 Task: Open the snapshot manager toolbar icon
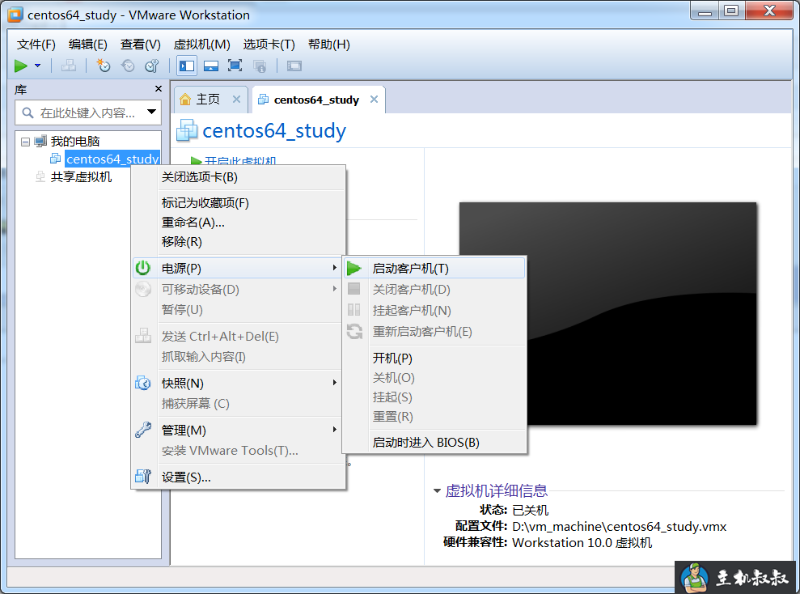[152, 66]
